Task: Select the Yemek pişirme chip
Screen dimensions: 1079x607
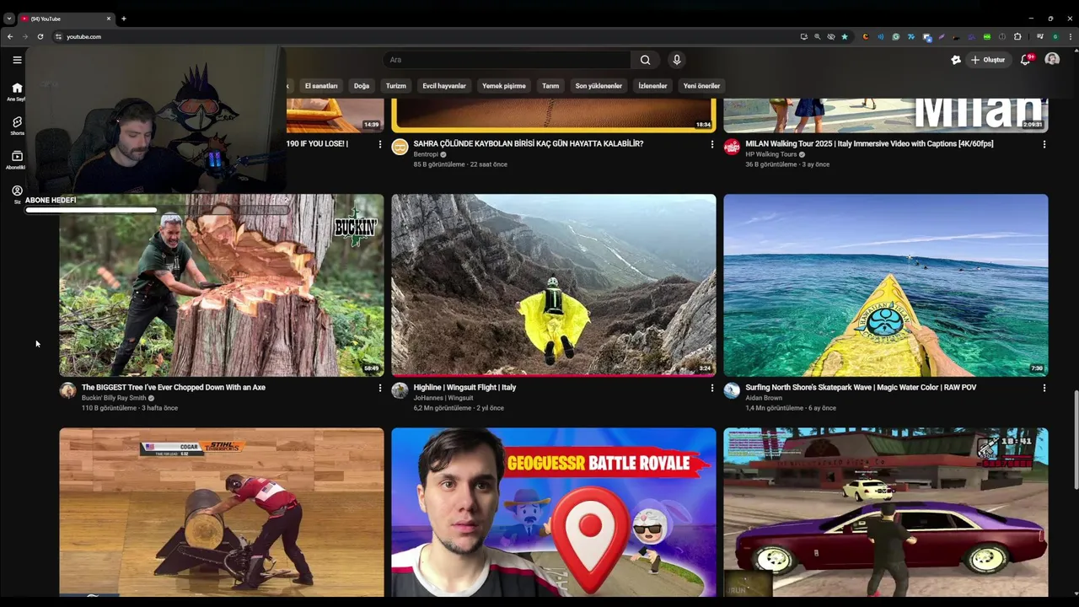Action: [x=504, y=86]
